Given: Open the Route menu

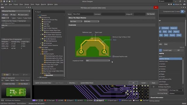Looking at the screenshot, I should tap(37, 4).
